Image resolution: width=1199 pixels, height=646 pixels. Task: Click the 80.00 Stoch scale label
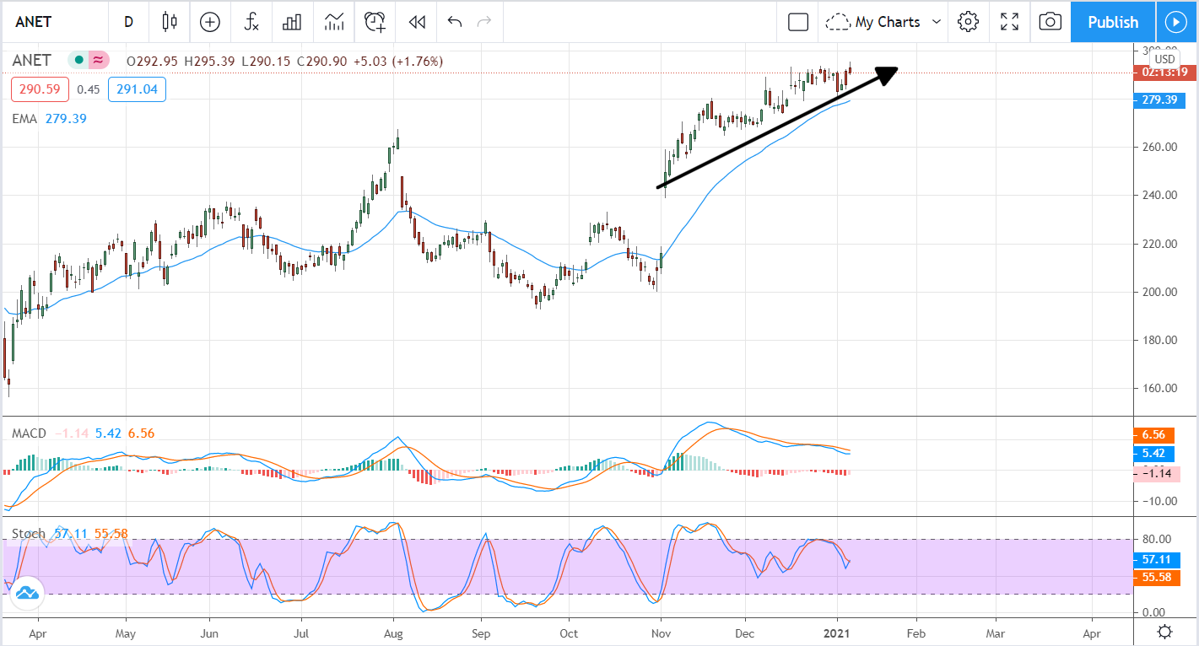click(1158, 539)
